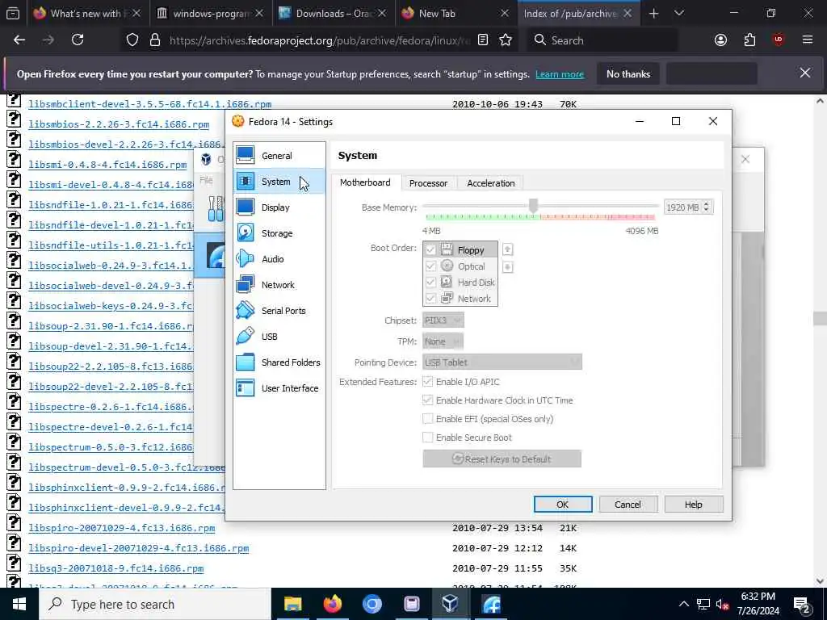This screenshot has height=620, width=827.
Task: Open the Chipset PIIX3 dropdown
Action: 443,320
